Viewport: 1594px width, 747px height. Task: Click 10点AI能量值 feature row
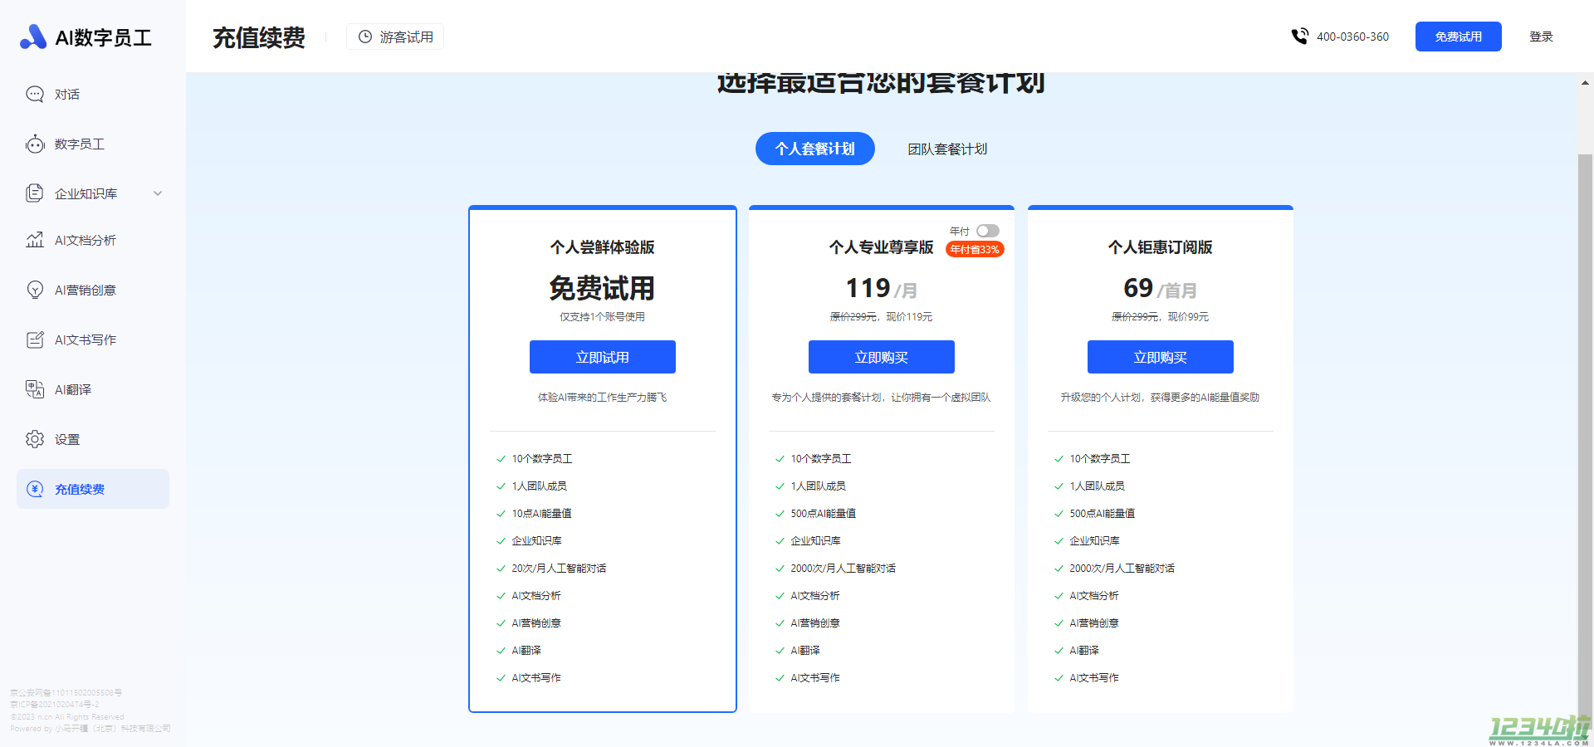(541, 514)
